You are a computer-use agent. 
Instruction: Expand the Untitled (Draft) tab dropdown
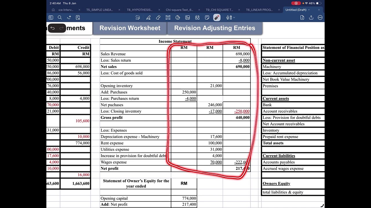309,10
